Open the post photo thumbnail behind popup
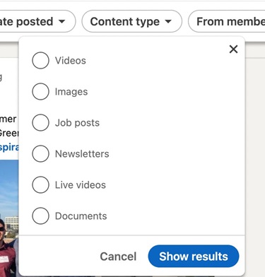Screen dimensions: 265x277 click(9, 218)
